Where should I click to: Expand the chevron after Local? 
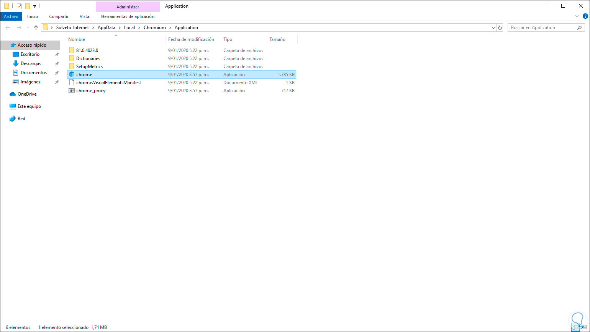tap(139, 28)
